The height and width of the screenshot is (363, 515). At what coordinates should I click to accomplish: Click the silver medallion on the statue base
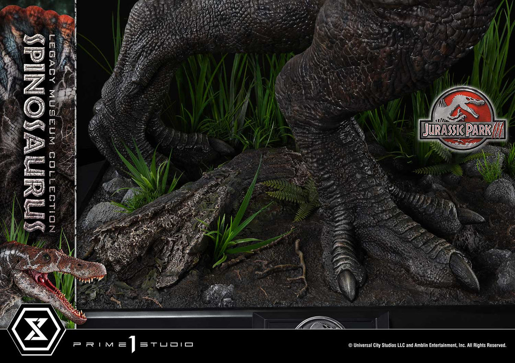tap(320, 323)
